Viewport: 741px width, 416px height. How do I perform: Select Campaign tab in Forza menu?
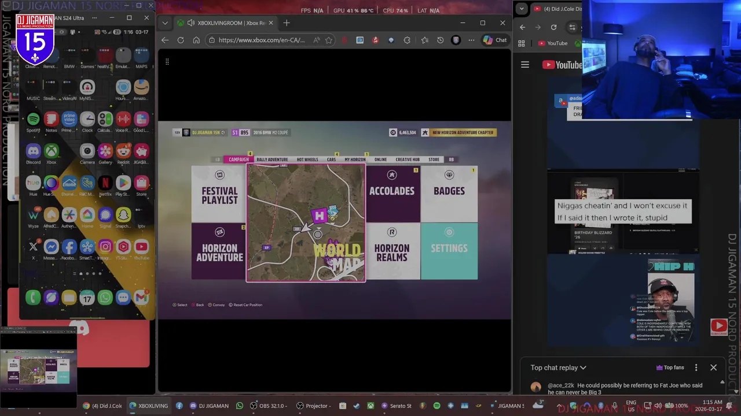(239, 159)
